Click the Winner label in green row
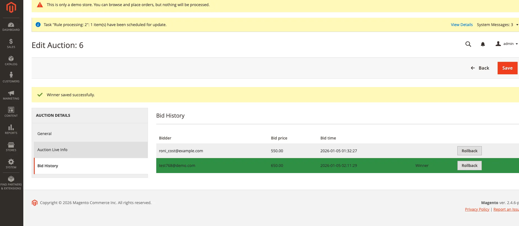This screenshot has width=519, height=226. point(422,166)
